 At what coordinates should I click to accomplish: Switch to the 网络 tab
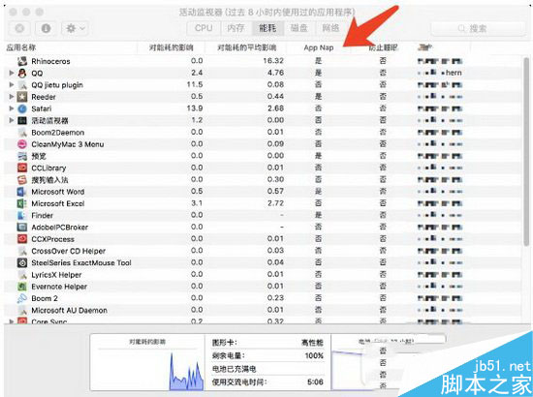tap(330, 28)
